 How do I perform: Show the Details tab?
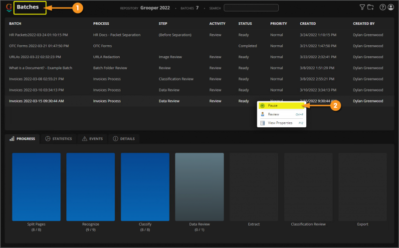(x=125, y=139)
